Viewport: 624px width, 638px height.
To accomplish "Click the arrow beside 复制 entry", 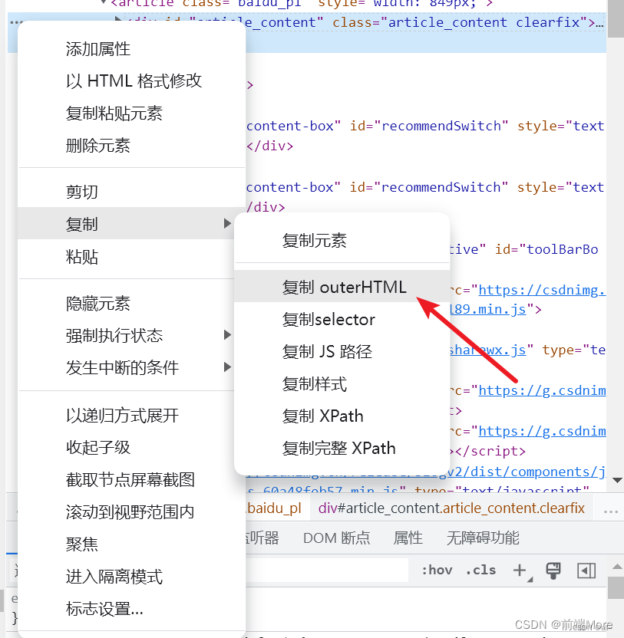I will 227,223.
